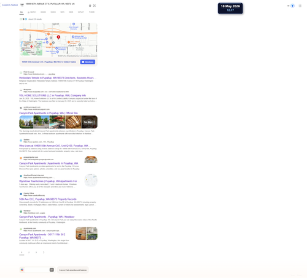Image resolution: width=307 pixels, height=278 pixels.
Task: Click the County Office result favicon
Action: click(21, 194)
